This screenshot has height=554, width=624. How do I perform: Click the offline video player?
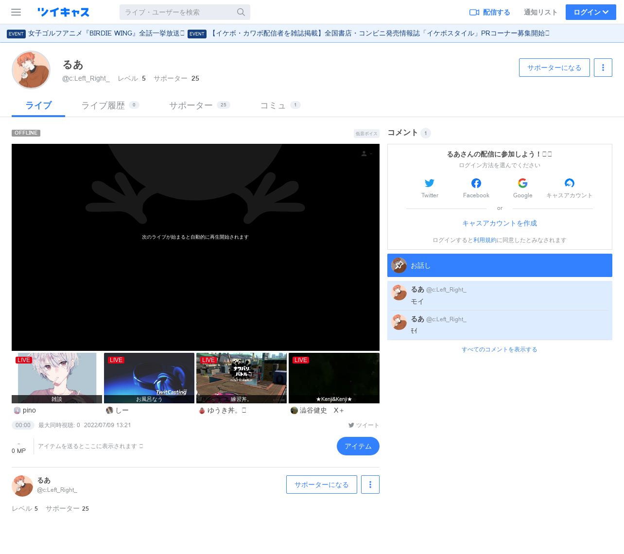pos(195,247)
